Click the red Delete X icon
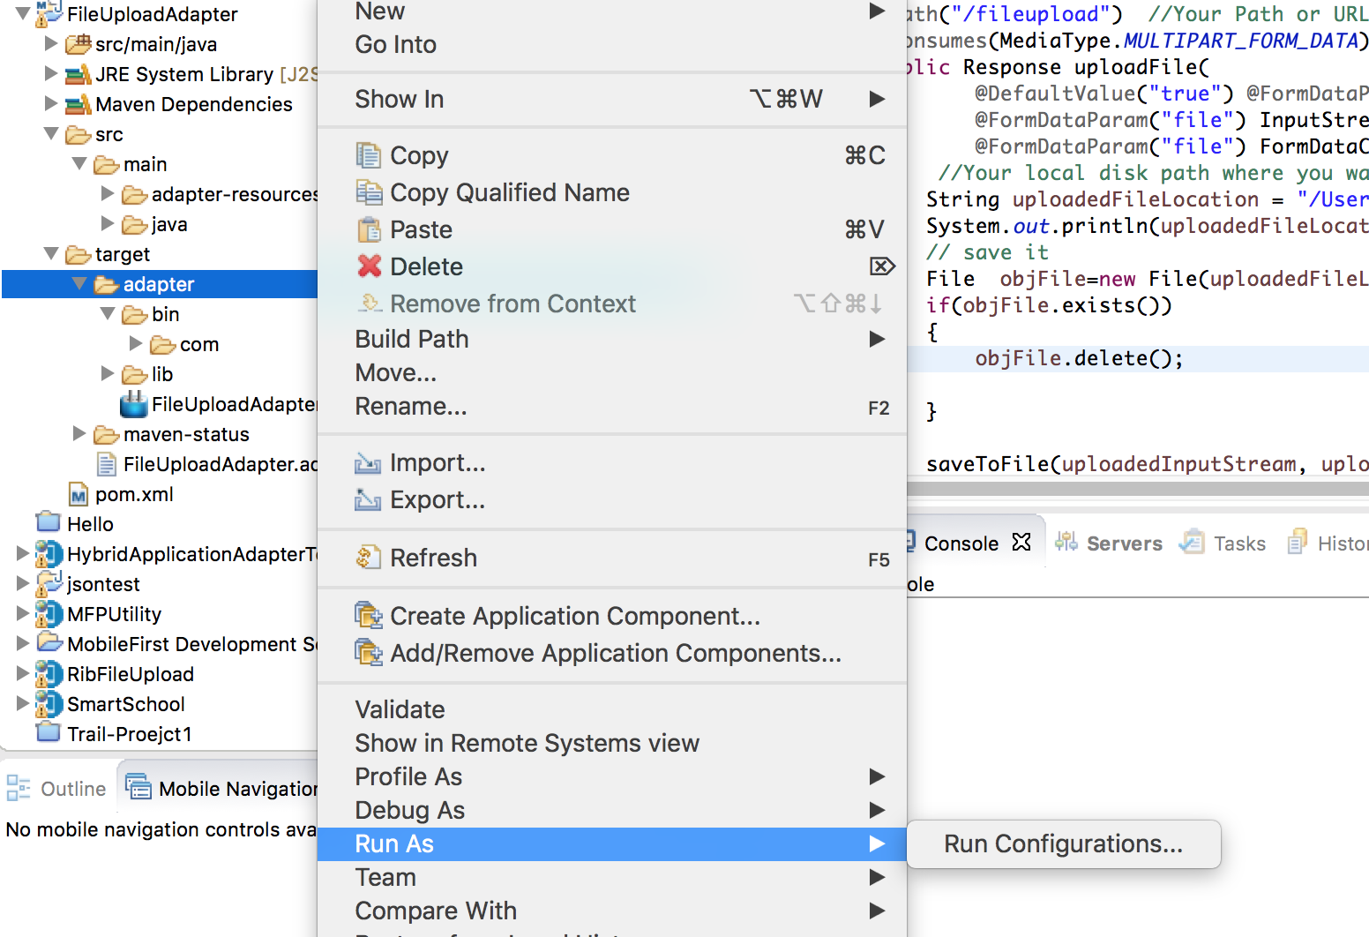The height and width of the screenshot is (937, 1369). 370,266
